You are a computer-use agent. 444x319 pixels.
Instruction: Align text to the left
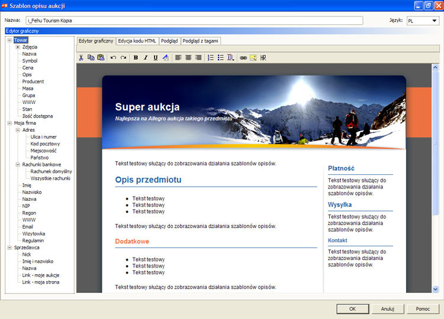pyautogui.click(x=178, y=58)
